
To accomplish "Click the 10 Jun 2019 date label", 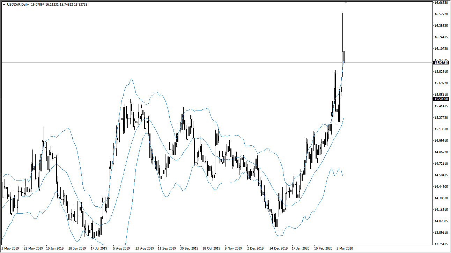I will tap(54, 249).
